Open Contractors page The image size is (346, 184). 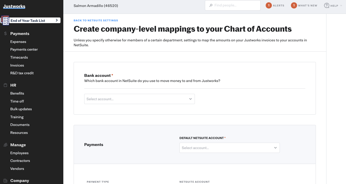(x=20, y=161)
